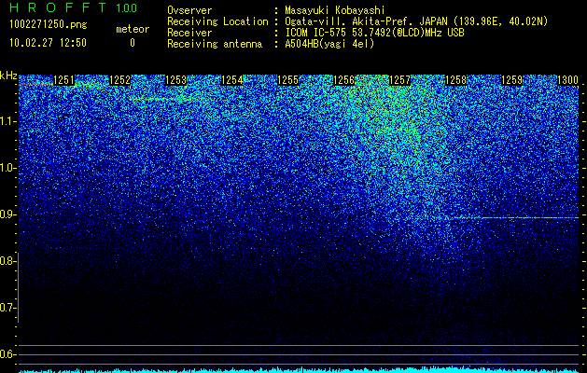Click the 1252 time marker
Viewport: 587px width, 373px height.
(x=119, y=80)
